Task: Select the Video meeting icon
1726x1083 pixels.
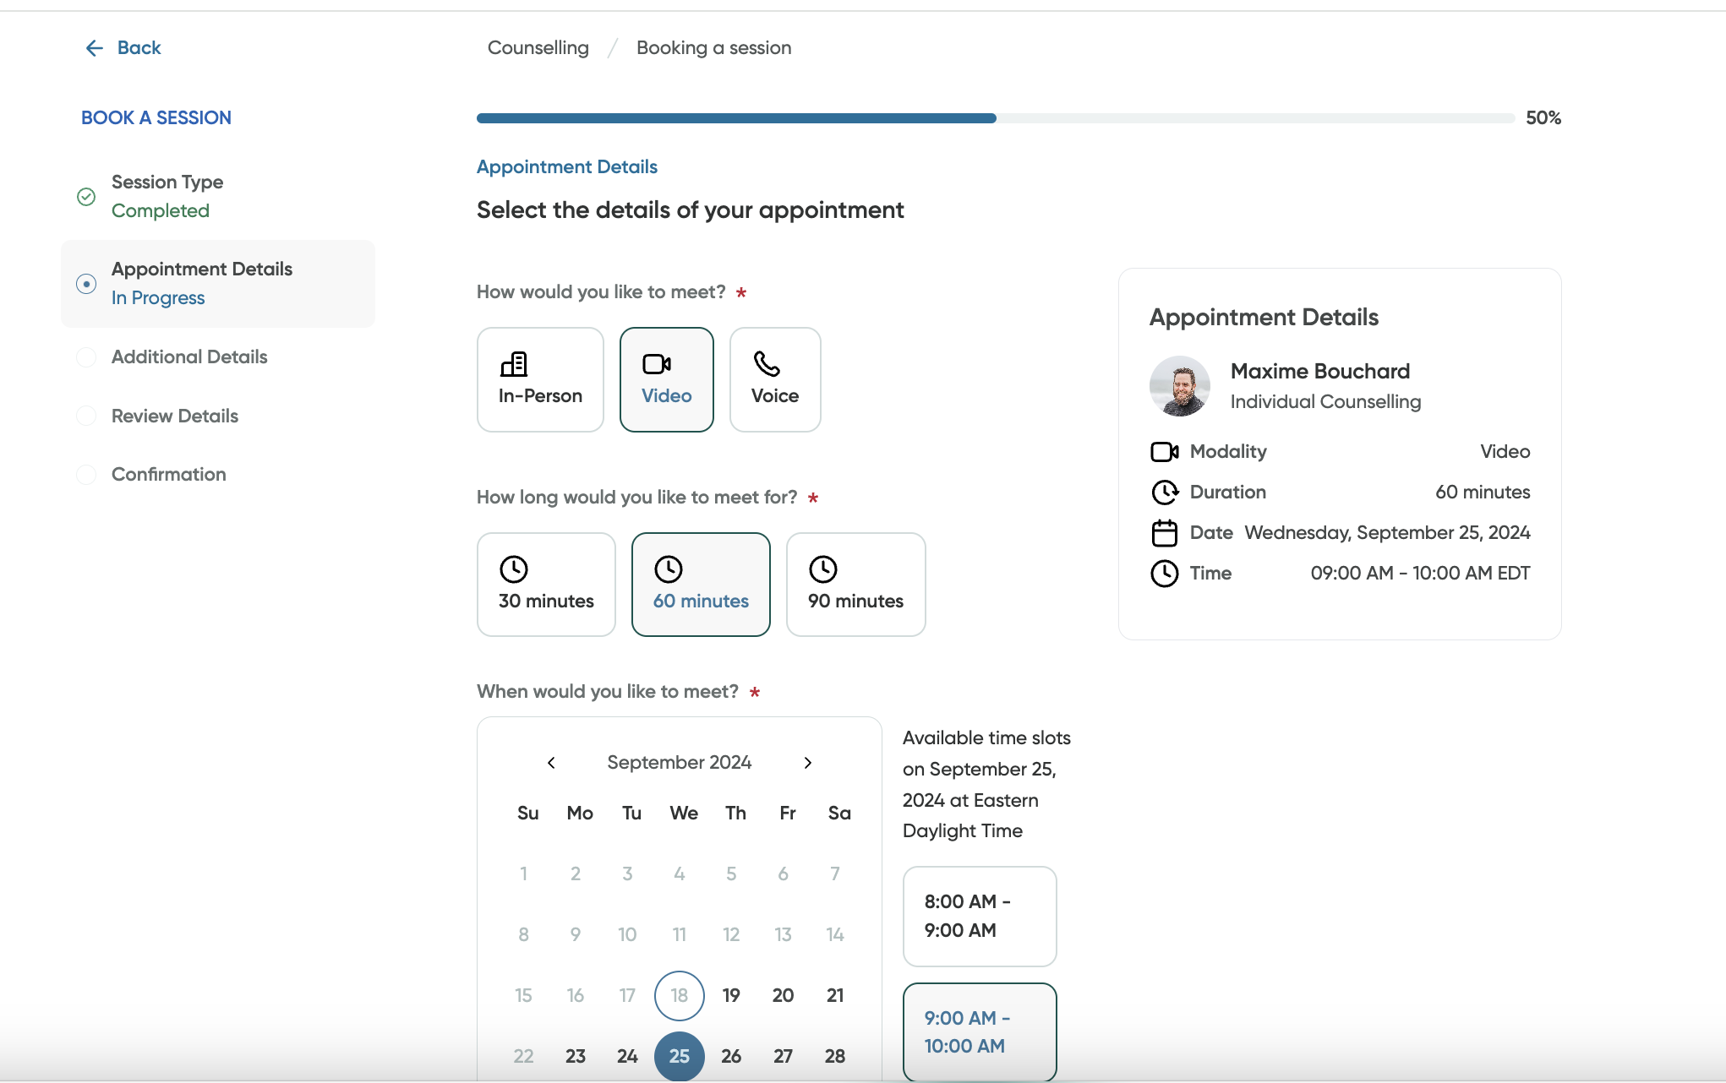Action: (658, 364)
